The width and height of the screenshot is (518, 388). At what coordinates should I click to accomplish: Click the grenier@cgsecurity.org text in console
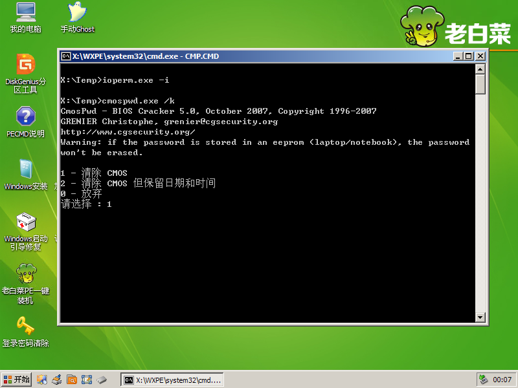(221, 122)
